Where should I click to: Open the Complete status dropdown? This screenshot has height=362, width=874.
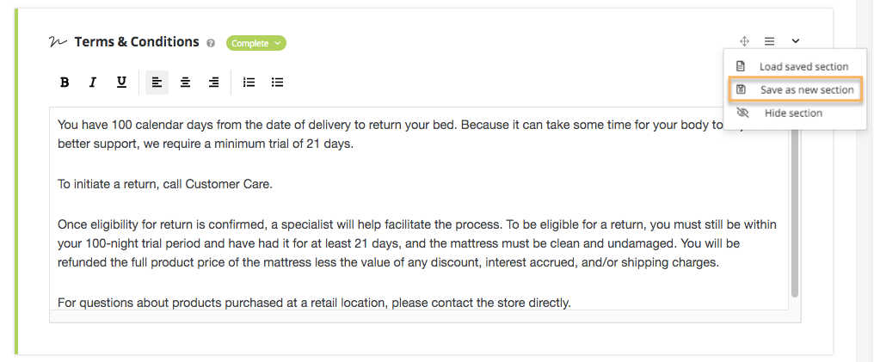[x=255, y=43]
